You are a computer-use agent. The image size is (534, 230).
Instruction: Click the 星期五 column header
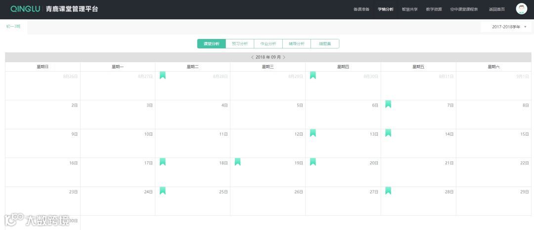418,67
